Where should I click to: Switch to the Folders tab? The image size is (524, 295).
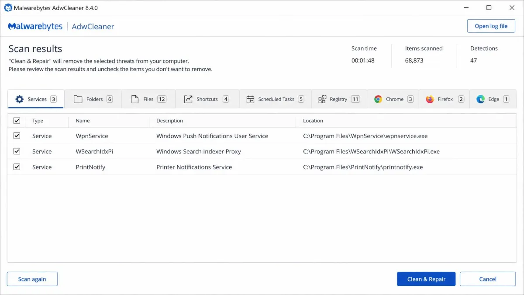coord(93,99)
